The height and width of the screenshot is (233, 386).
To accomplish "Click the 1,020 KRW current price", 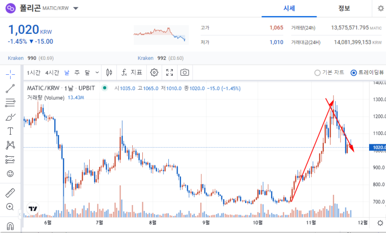I will point(30,30).
